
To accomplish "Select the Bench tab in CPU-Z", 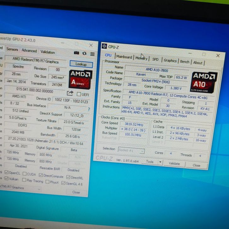I will tap(185, 62).
